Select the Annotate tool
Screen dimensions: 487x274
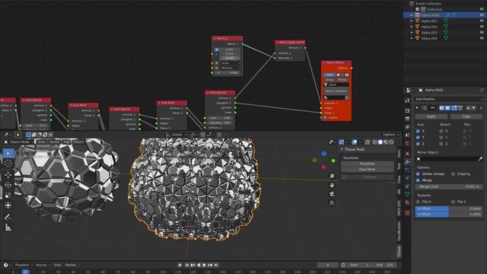click(8, 217)
